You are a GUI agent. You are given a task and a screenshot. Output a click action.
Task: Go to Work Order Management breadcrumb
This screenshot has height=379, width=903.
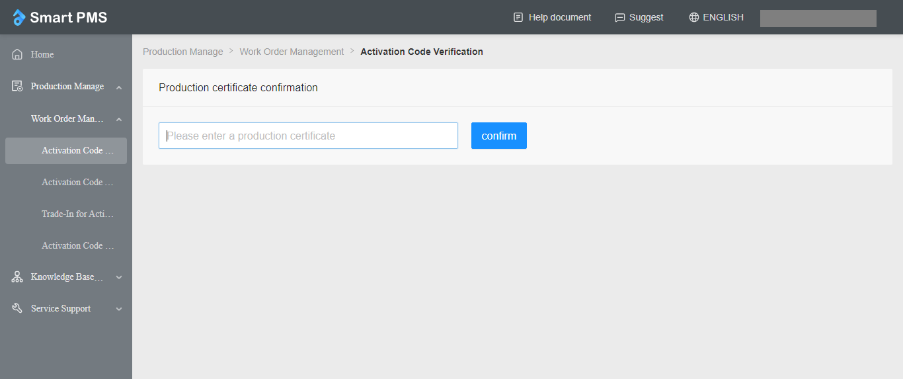[292, 52]
